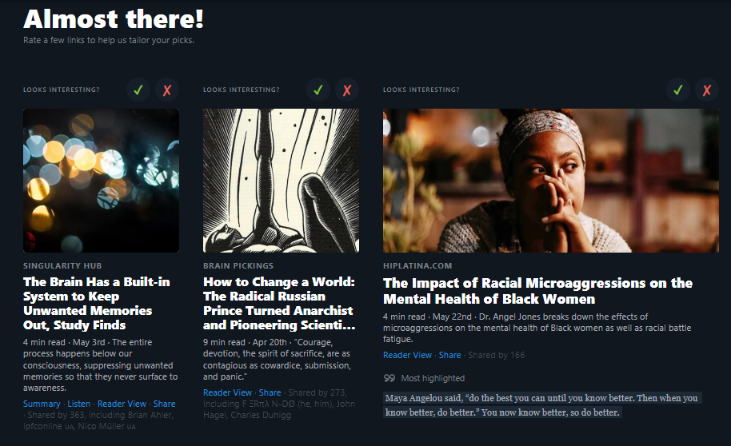Mark the Brain Pickings article as interesting
The height and width of the screenshot is (446, 731).
tap(318, 90)
